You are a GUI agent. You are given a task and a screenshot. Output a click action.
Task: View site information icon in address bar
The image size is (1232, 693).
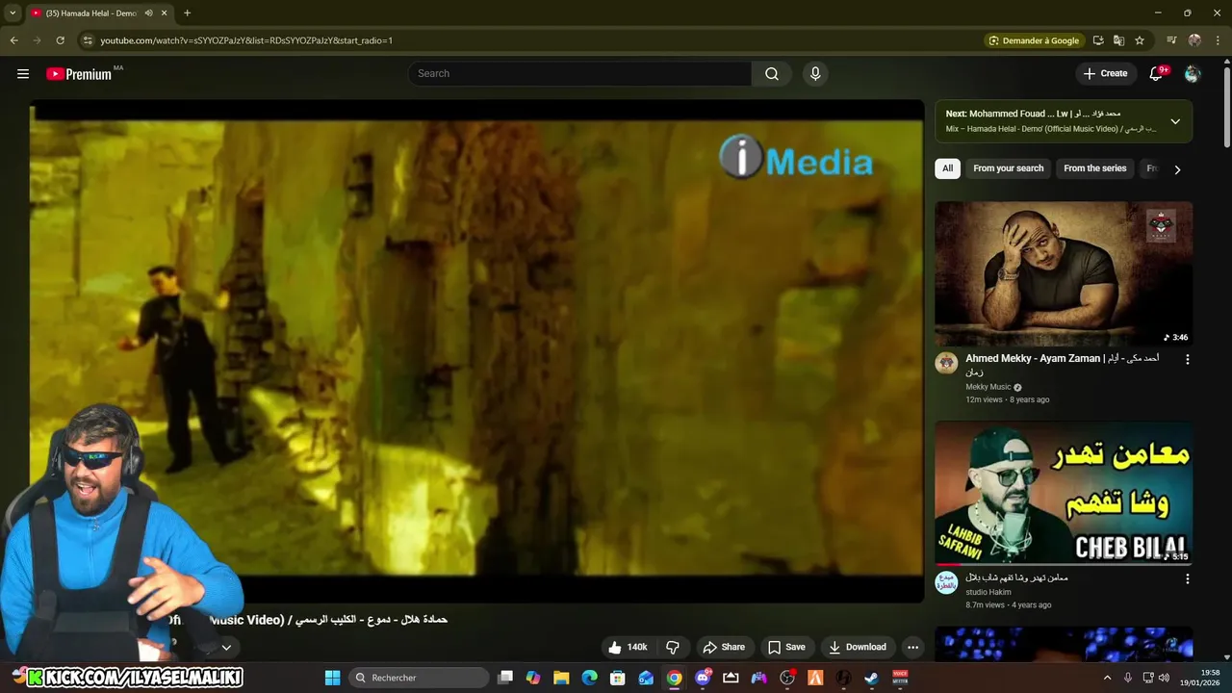click(88, 40)
